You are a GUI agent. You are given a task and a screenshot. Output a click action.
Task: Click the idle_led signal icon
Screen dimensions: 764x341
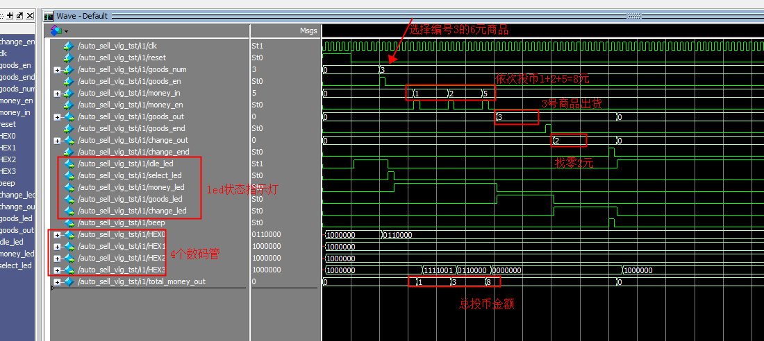[68, 164]
